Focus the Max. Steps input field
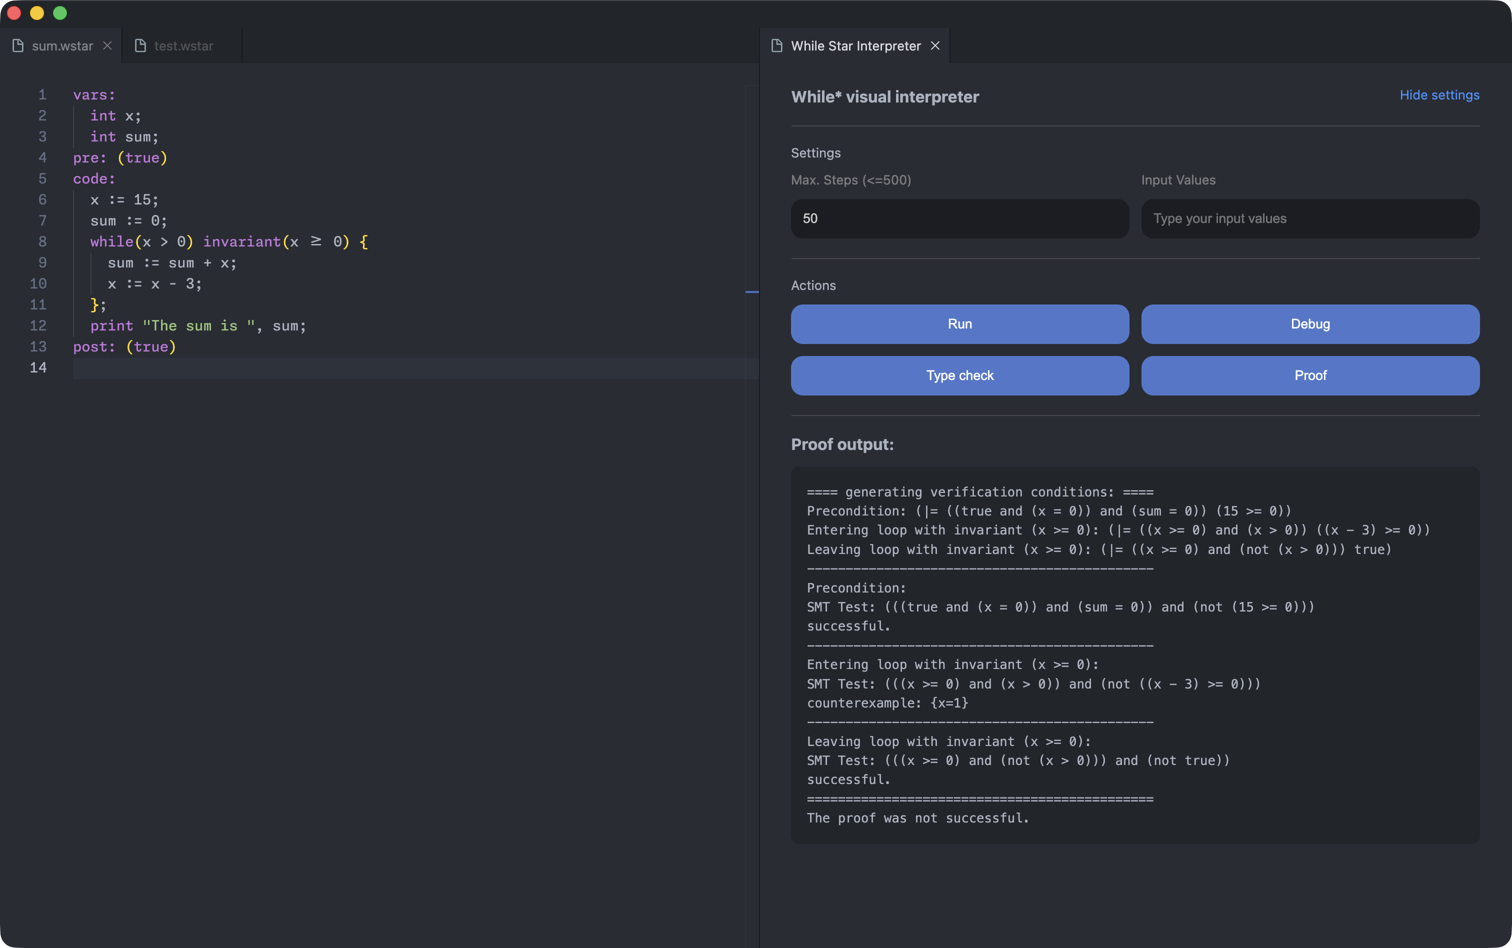Image resolution: width=1512 pixels, height=948 pixels. (959, 219)
